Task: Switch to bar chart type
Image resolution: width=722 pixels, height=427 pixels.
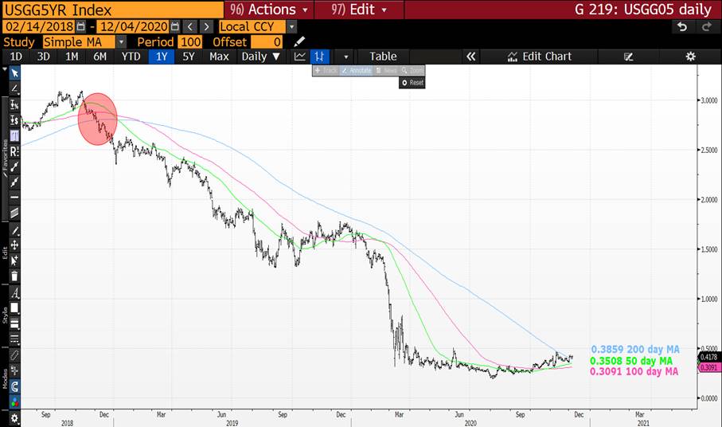Action: [x=319, y=57]
